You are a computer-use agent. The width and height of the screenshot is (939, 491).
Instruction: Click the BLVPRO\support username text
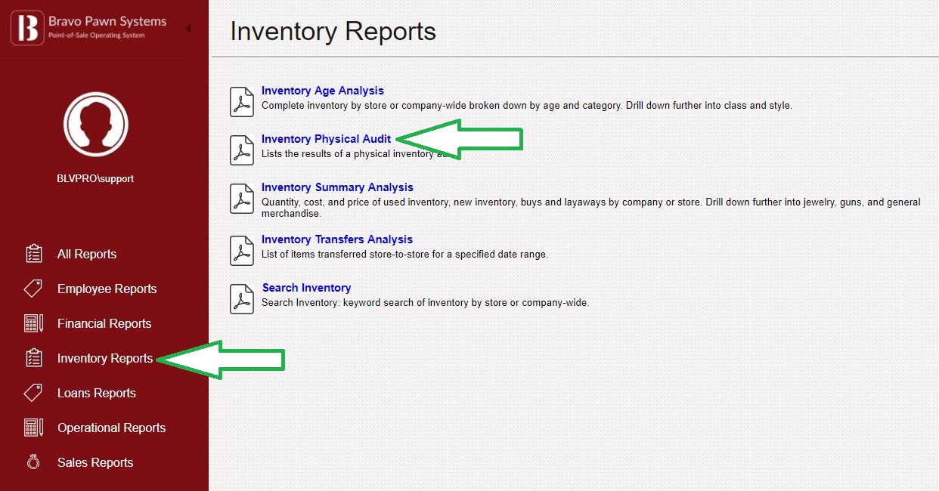(95, 179)
